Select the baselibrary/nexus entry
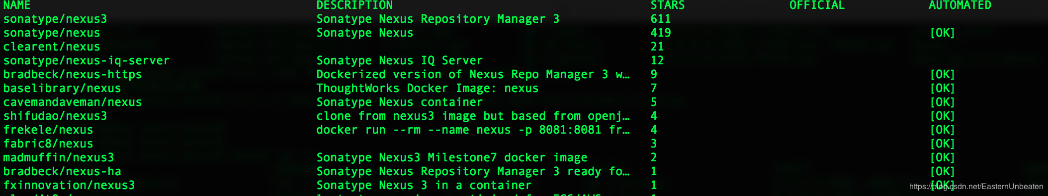The width and height of the screenshot is (1048, 196). click(x=62, y=89)
